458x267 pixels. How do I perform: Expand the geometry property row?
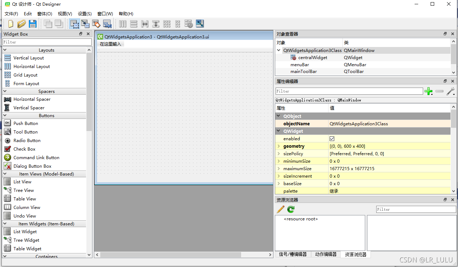pyautogui.click(x=279, y=146)
